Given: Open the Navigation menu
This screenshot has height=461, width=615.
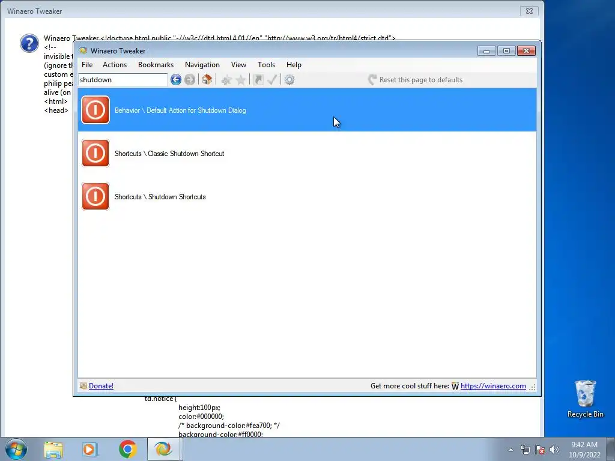Looking at the screenshot, I should [202, 65].
